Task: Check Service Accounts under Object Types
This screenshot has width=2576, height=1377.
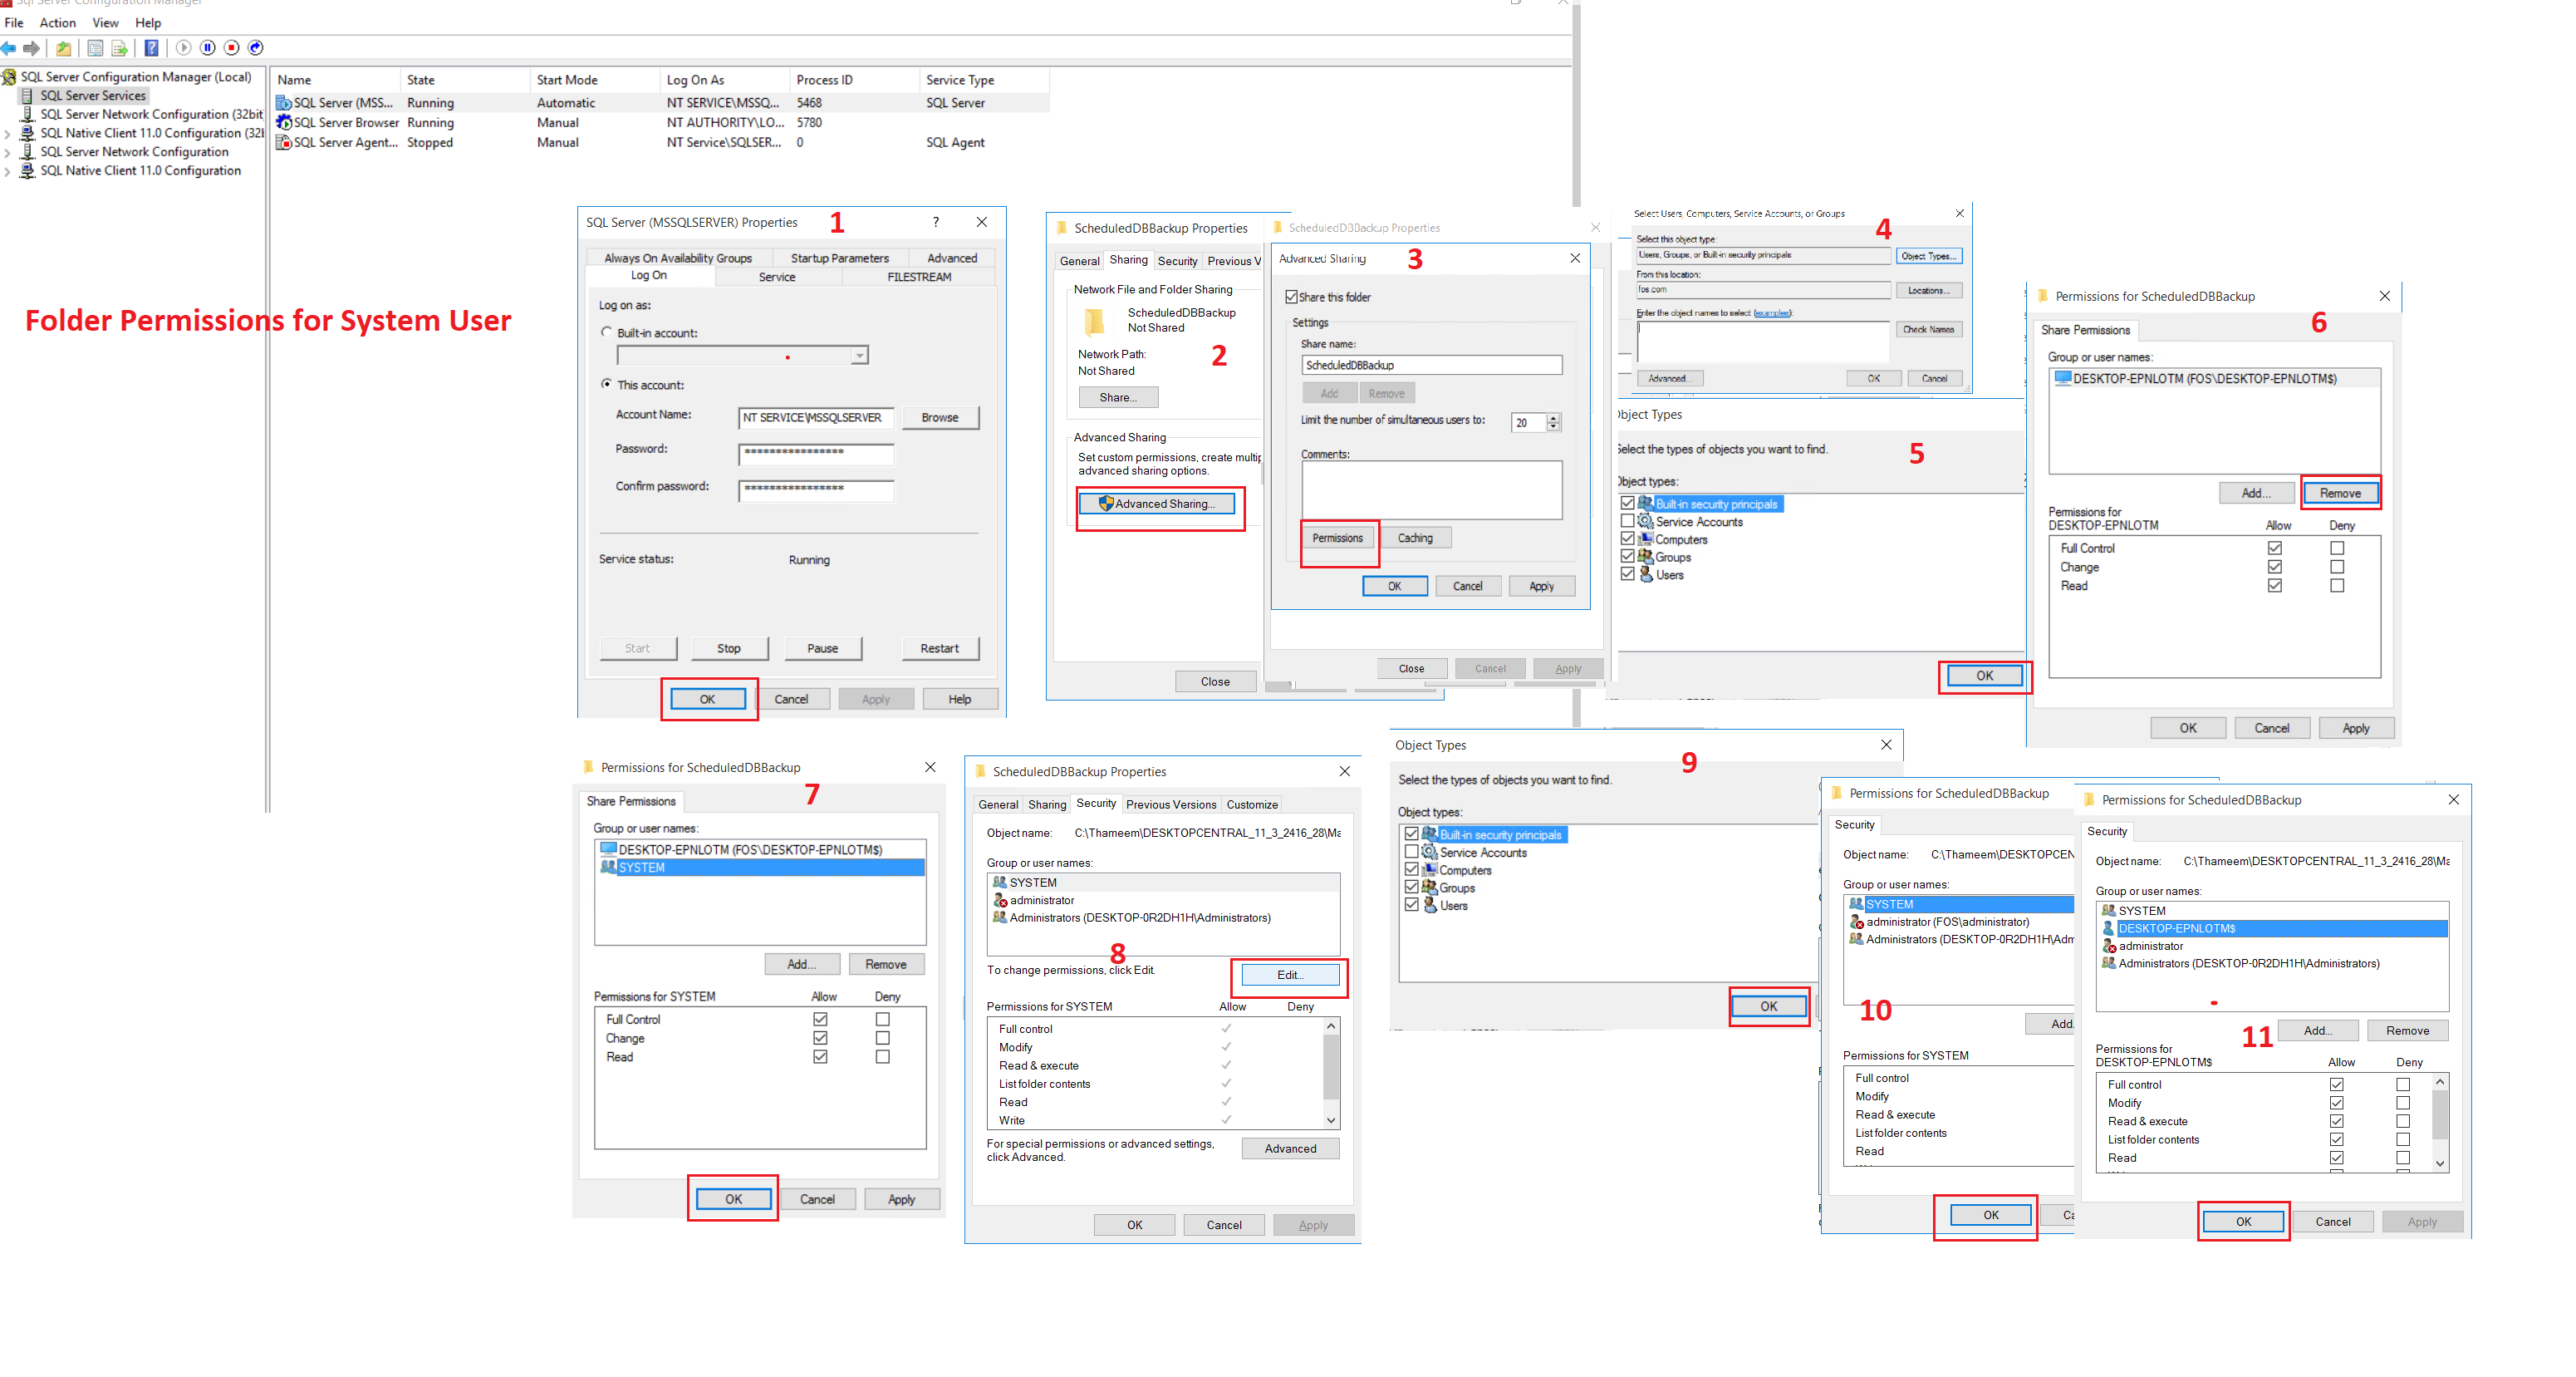Action: click(1628, 521)
